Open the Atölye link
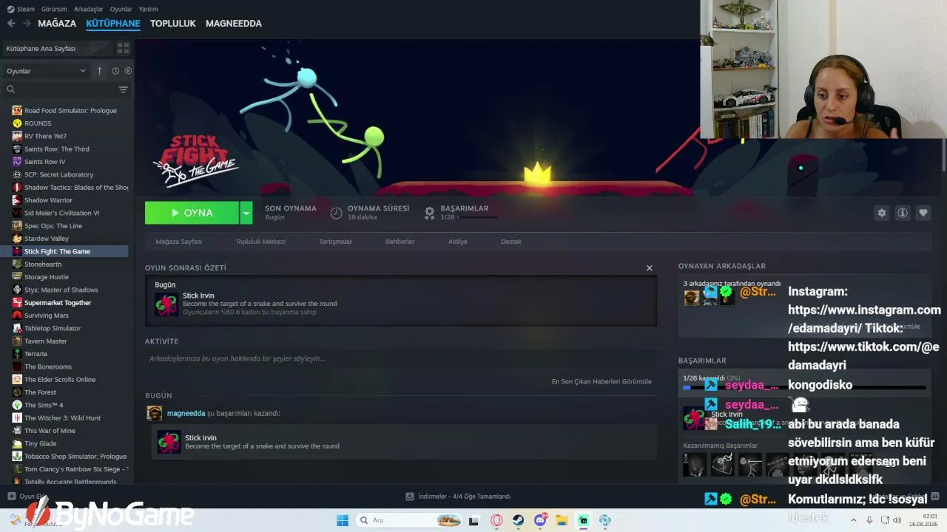 [457, 242]
